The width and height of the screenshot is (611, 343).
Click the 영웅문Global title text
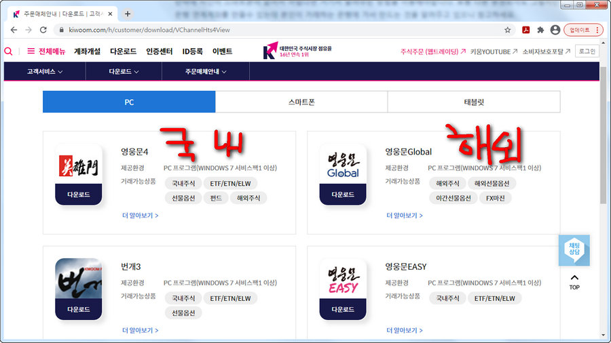tap(409, 152)
